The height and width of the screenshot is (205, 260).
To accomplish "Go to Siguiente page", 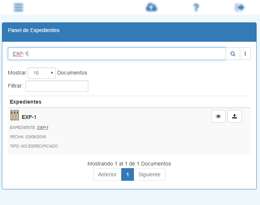I will [149, 174].
